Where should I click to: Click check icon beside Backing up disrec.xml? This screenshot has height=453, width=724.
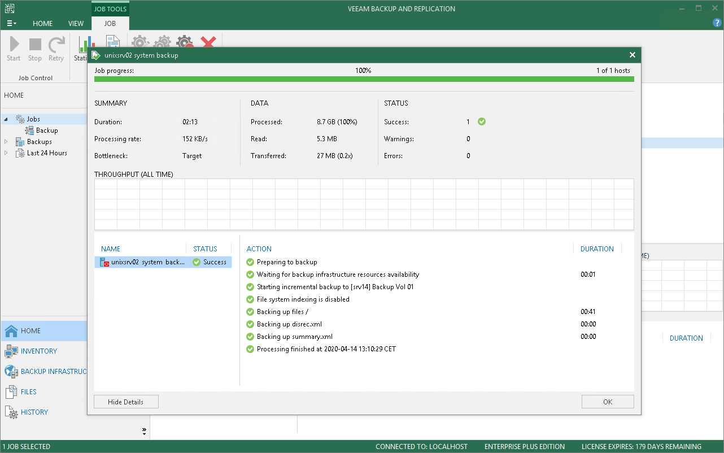coord(251,324)
